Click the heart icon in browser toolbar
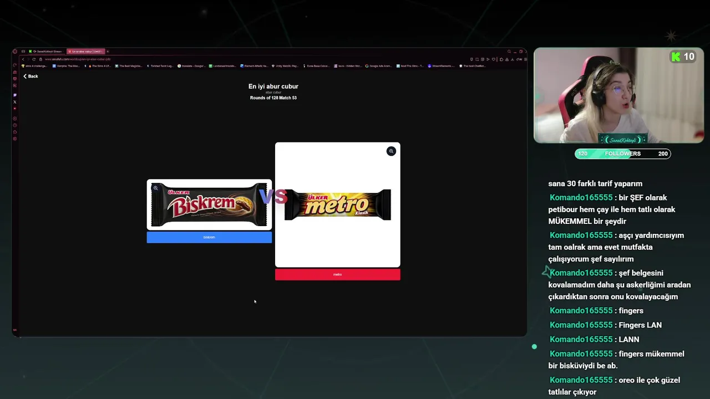710x399 pixels. click(494, 59)
